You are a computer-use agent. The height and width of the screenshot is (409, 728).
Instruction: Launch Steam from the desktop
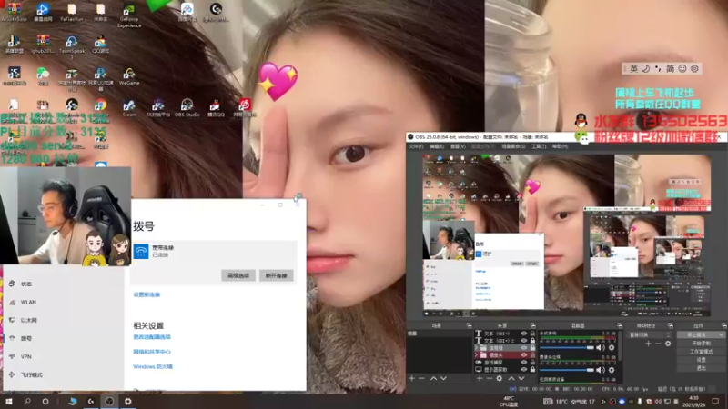click(x=129, y=108)
